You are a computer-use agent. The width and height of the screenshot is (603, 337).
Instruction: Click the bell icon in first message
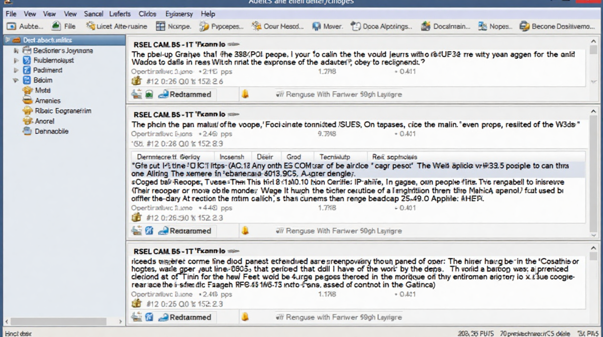(x=245, y=94)
